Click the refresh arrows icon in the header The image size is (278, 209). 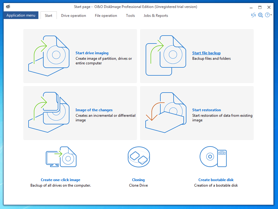(x=253, y=15)
